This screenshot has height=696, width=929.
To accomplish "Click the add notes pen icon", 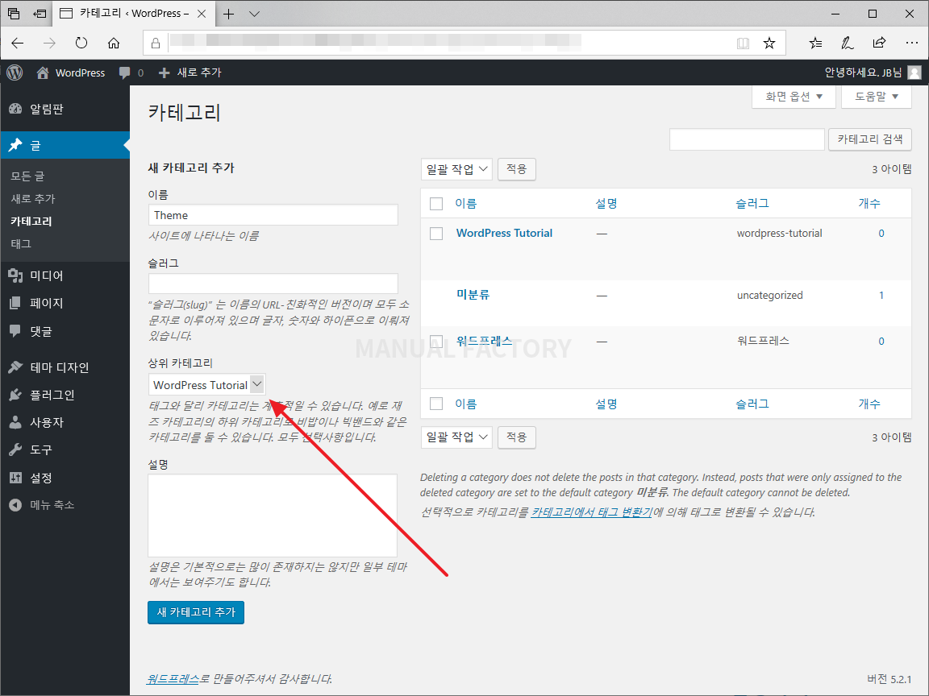I will 848,43.
